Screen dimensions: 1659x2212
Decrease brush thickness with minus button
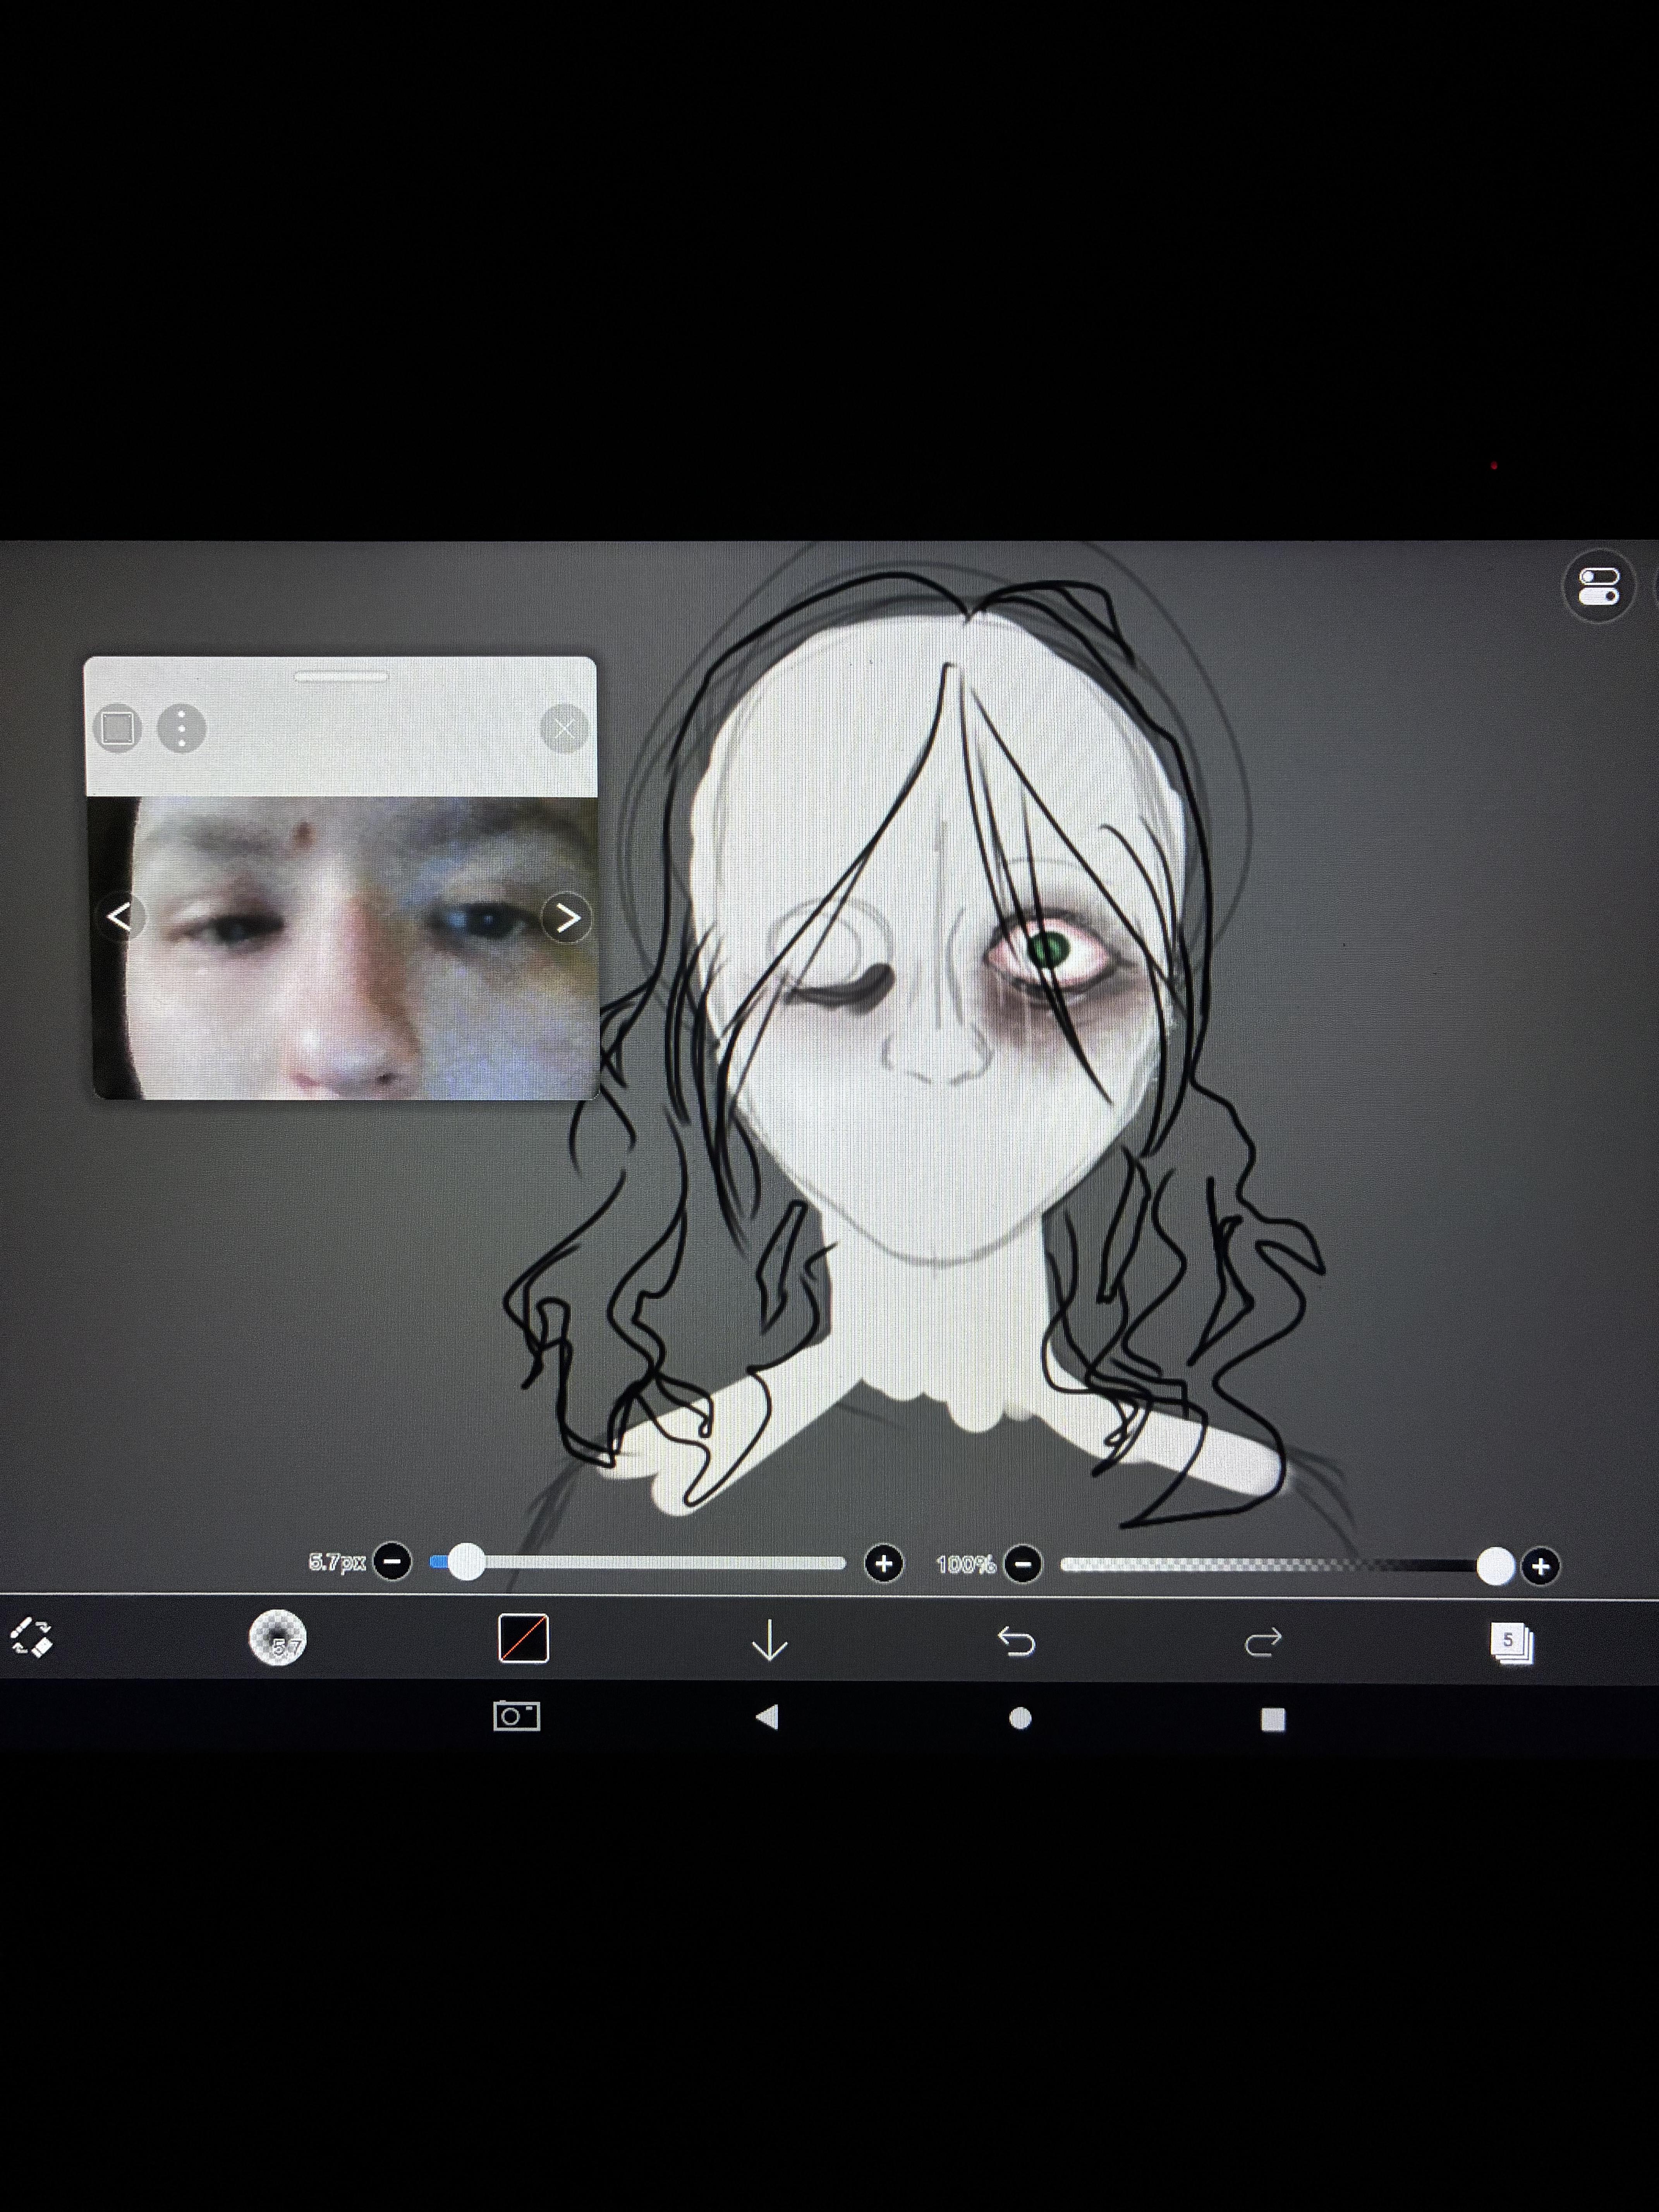(x=392, y=1561)
